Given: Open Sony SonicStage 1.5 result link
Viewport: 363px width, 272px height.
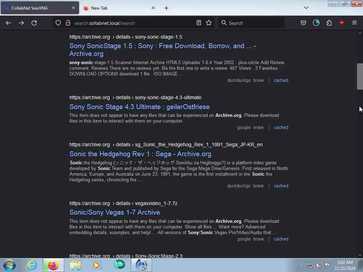Looking at the screenshot, I should (162, 50).
